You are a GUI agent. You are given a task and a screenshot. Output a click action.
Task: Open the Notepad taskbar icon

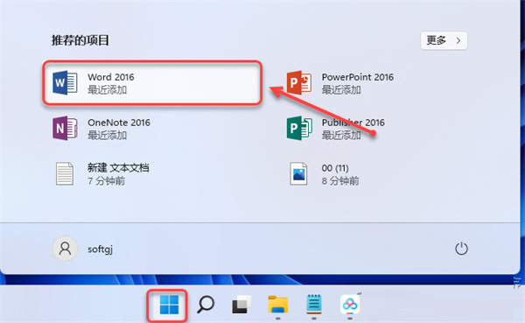point(314,305)
